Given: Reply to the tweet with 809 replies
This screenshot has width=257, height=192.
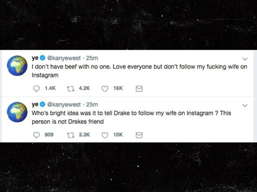Looking at the screenshot, I should (36, 135).
